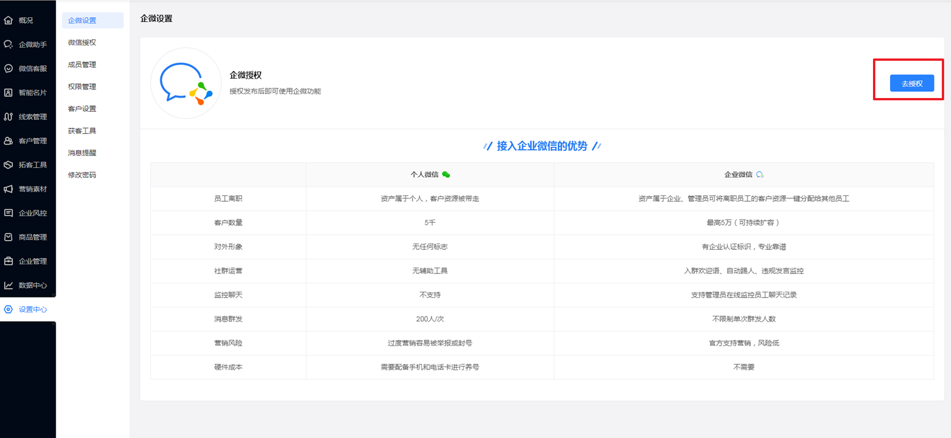Viewport: 951px width, 438px height.
Task: Click the 客户管理 people icon
Action: 9,141
